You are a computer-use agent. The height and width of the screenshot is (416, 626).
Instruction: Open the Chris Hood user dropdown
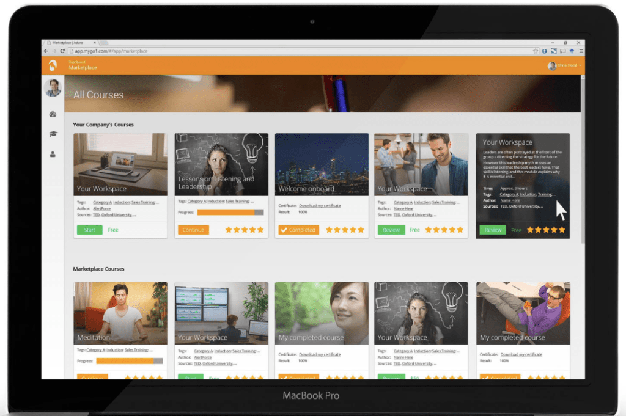coord(564,65)
